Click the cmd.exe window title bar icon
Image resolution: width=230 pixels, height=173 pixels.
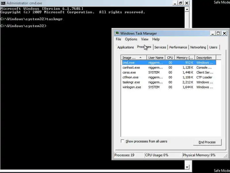click(x=3, y=3)
